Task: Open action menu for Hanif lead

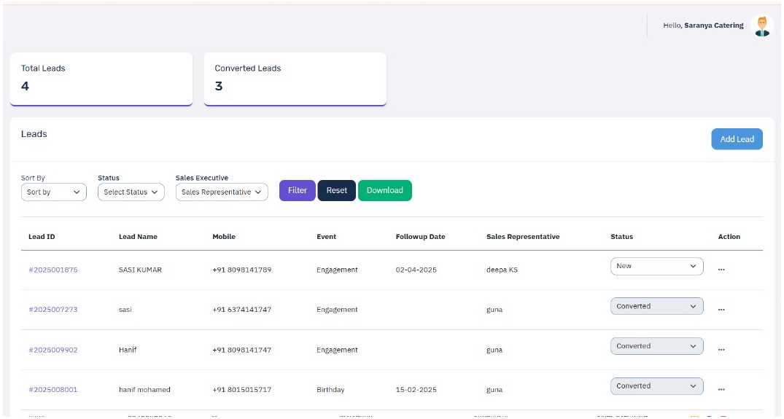Action: tap(721, 350)
